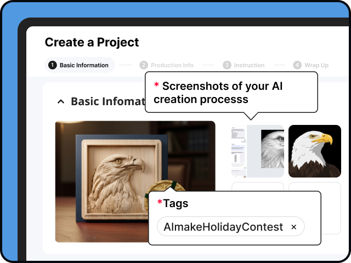Screen dimensions: 351x263
Task: Click the step 2 number circle
Action: pyautogui.click(x=144, y=65)
